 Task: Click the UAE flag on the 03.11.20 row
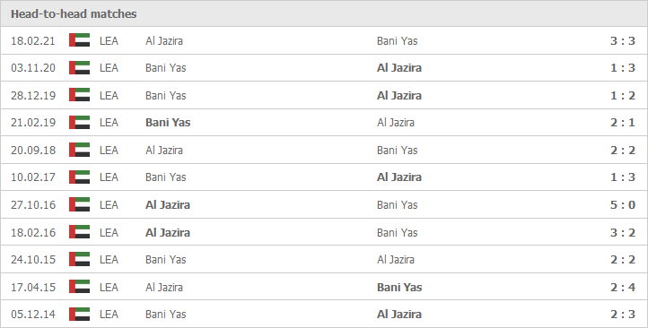79,68
